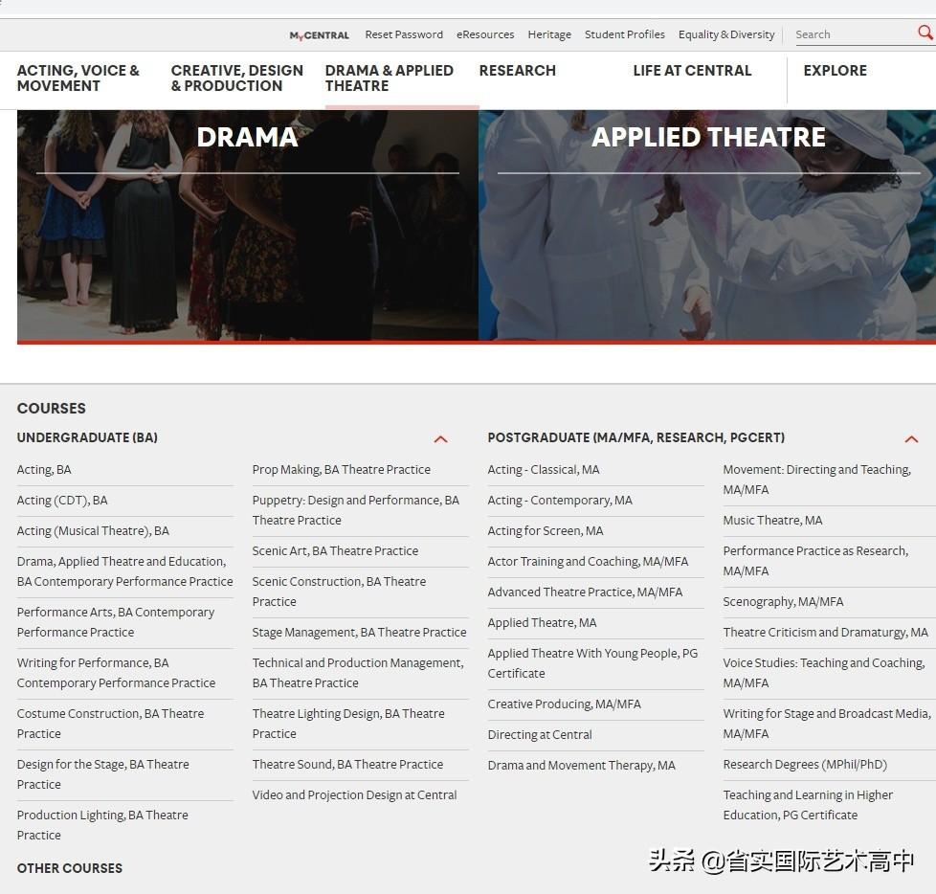The image size is (936, 894).
Task: Open the eResources link
Action: click(x=485, y=34)
